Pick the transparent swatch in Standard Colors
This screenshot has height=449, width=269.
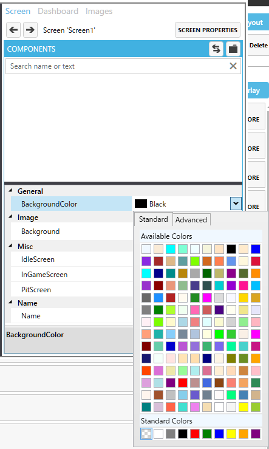[x=146, y=434]
